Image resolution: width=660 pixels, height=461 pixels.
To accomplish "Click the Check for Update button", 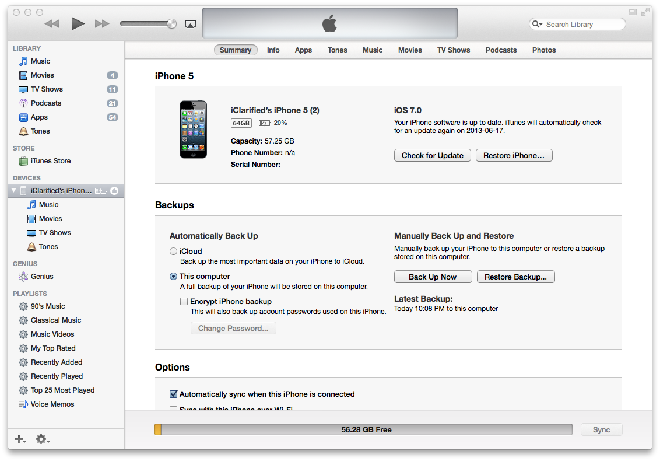I will pos(433,155).
